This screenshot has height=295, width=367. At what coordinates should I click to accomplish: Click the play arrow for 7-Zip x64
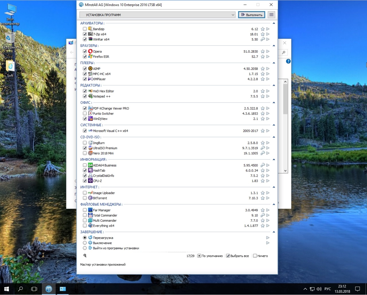[268, 34]
